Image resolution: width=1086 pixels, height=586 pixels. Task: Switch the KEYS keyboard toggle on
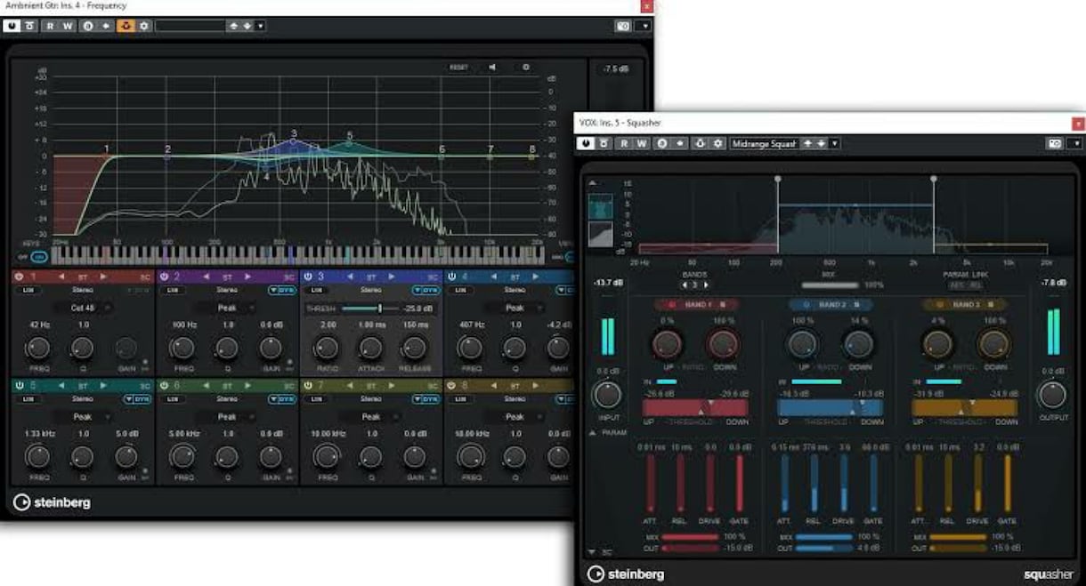(x=38, y=256)
